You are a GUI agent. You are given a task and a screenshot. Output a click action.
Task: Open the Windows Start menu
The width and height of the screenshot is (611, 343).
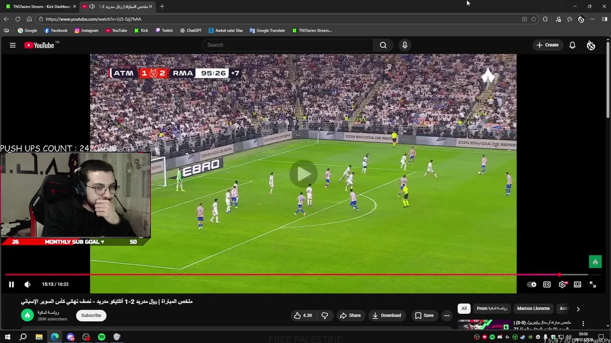click(x=7, y=337)
